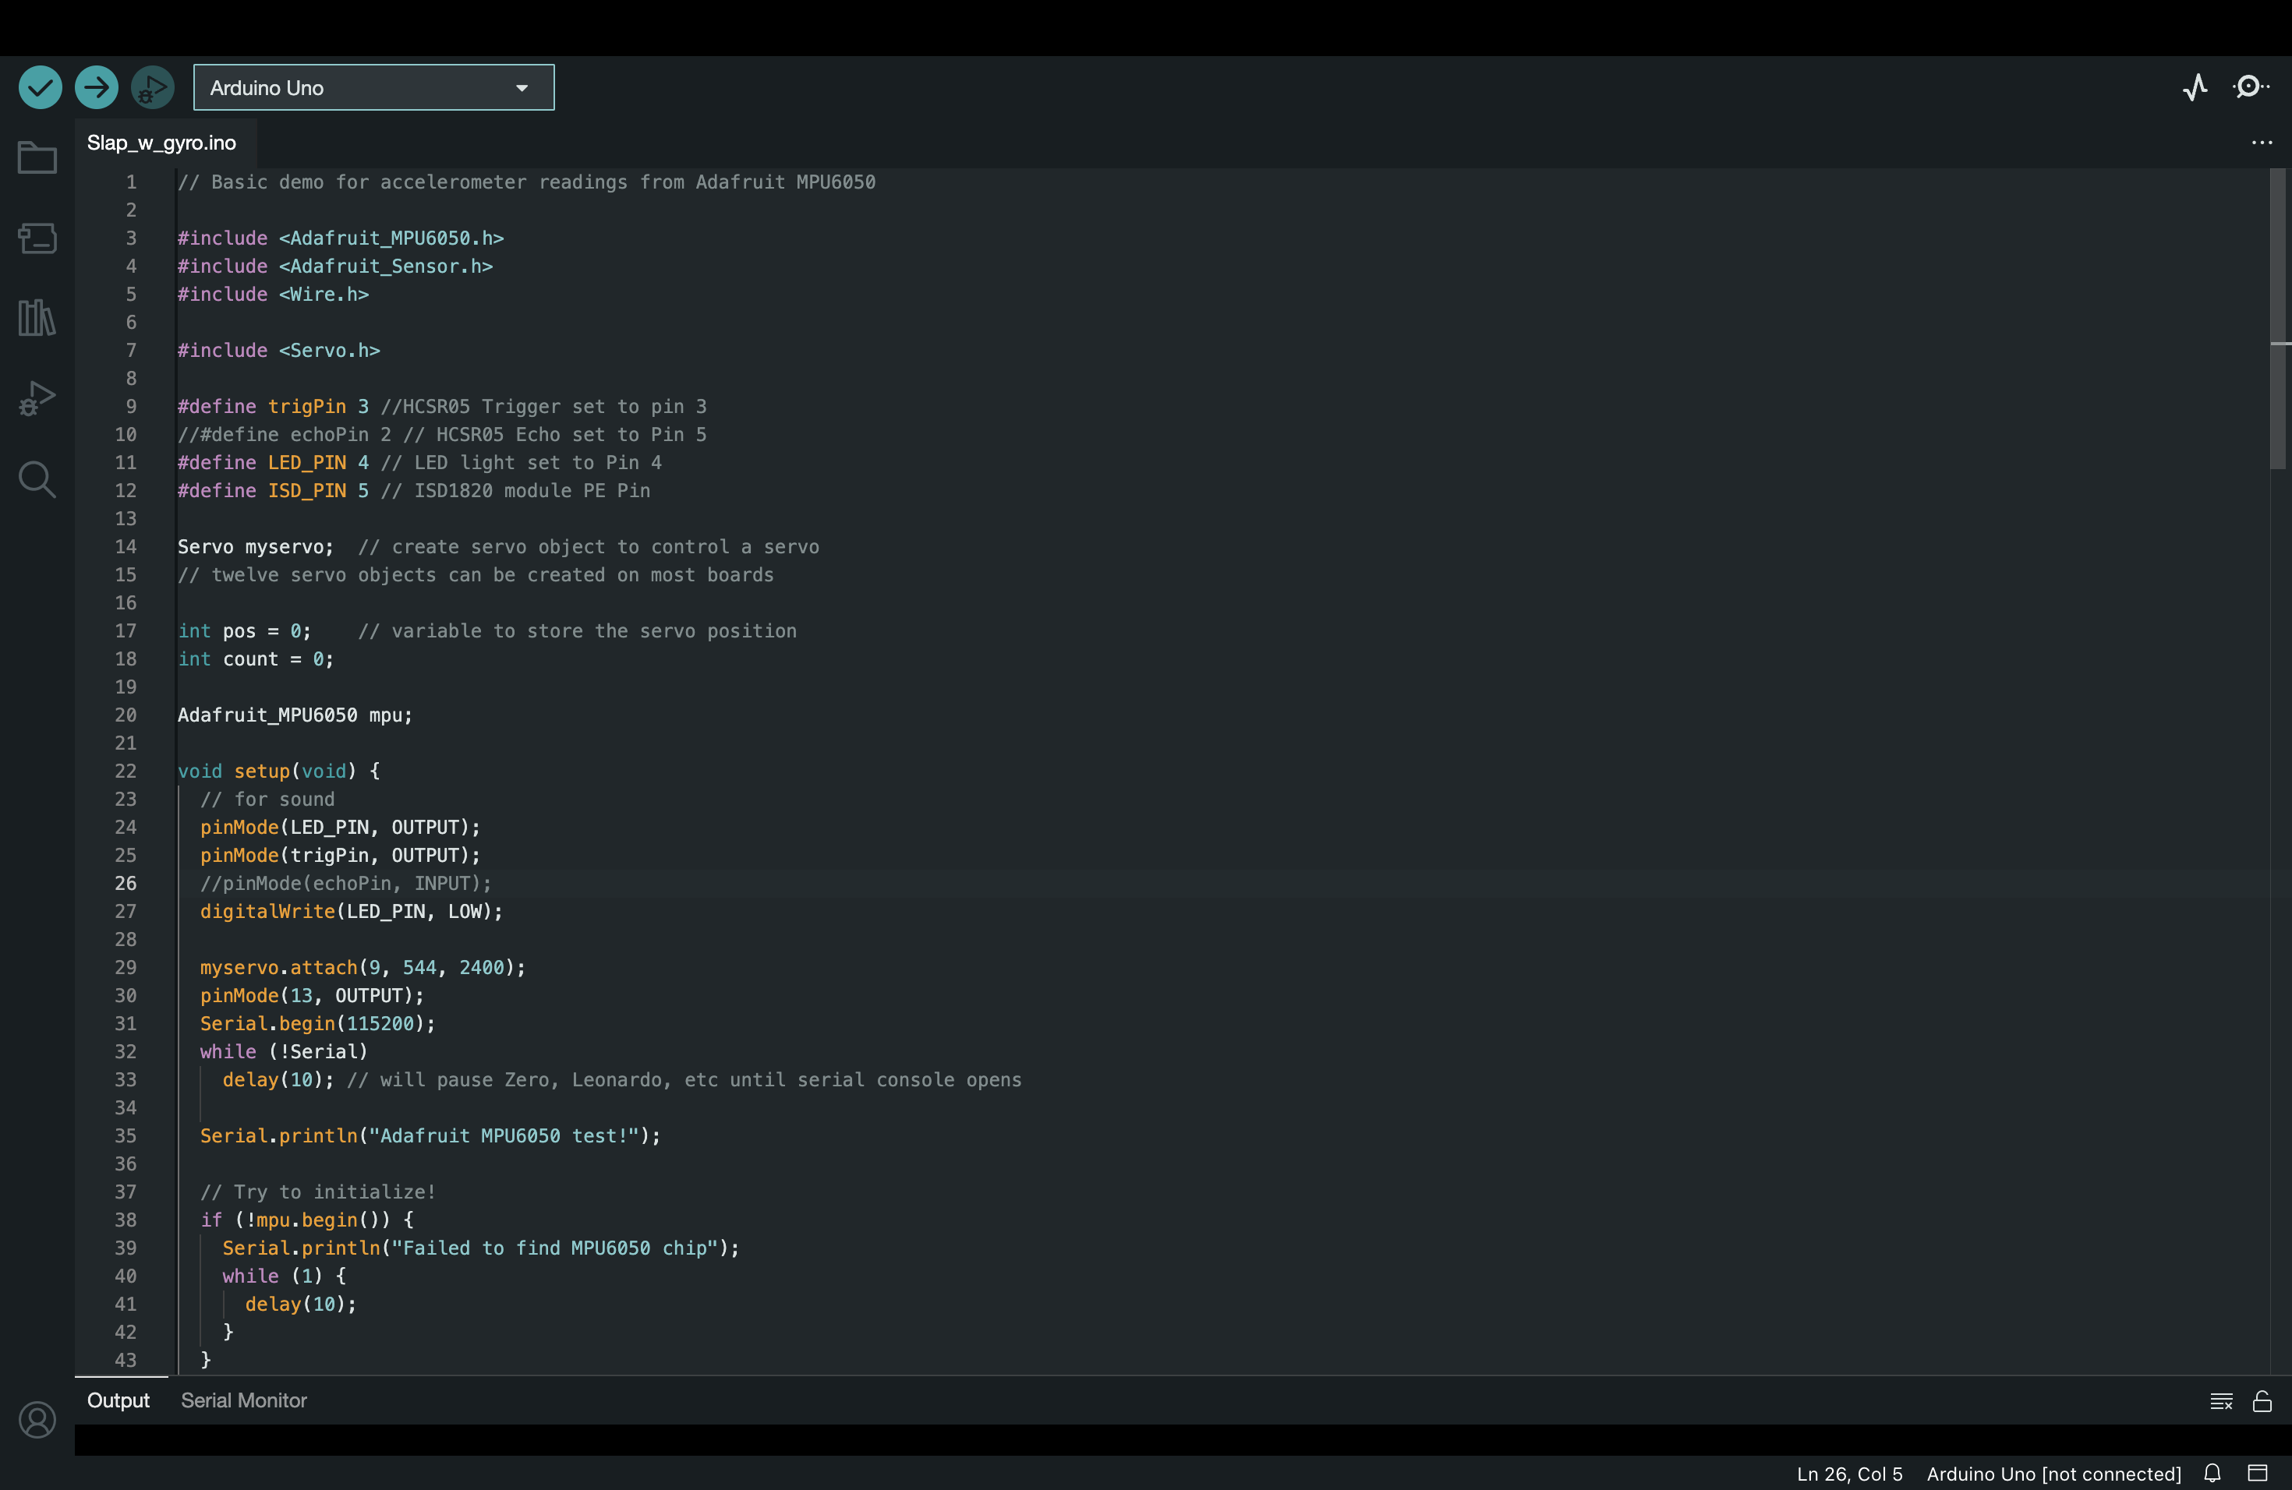
Task: Open the Sketchbook folder in sidebar
Action: [37, 158]
